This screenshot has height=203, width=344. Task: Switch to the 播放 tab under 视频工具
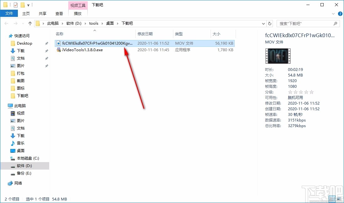click(x=78, y=13)
